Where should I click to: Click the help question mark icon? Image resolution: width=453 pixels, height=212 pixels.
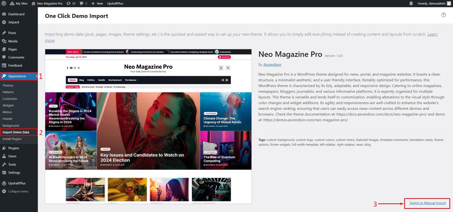(x=443, y=15)
